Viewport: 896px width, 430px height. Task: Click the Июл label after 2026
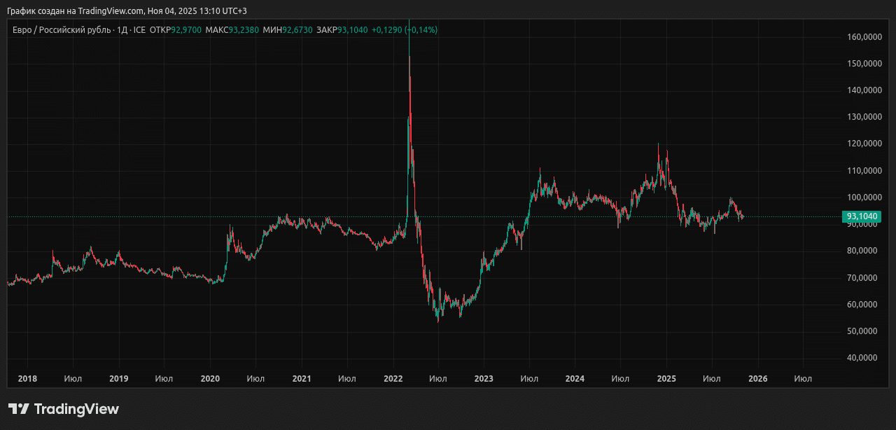803,379
